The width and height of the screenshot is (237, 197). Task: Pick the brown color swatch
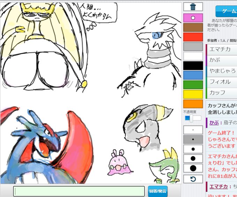pyautogui.click(x=193, y=27)
